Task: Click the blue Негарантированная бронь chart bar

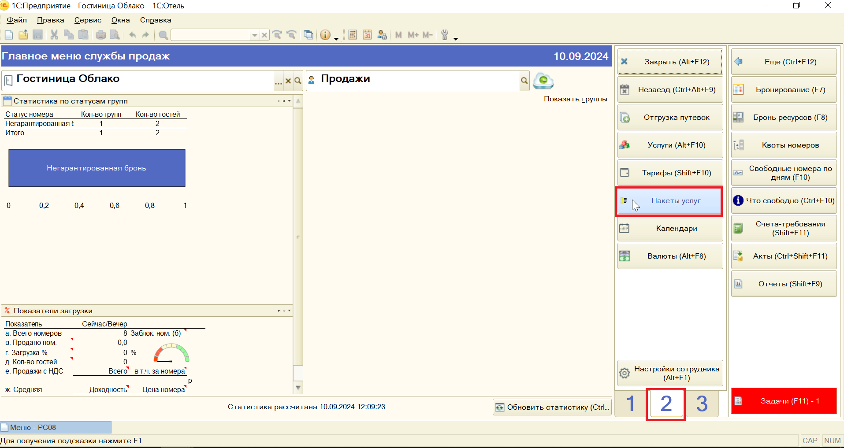Action: click(x=97, y=168)
